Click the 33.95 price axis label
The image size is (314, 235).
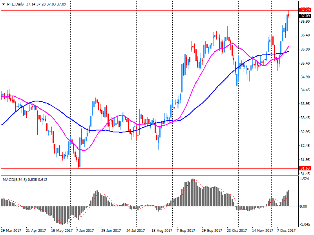305,104
